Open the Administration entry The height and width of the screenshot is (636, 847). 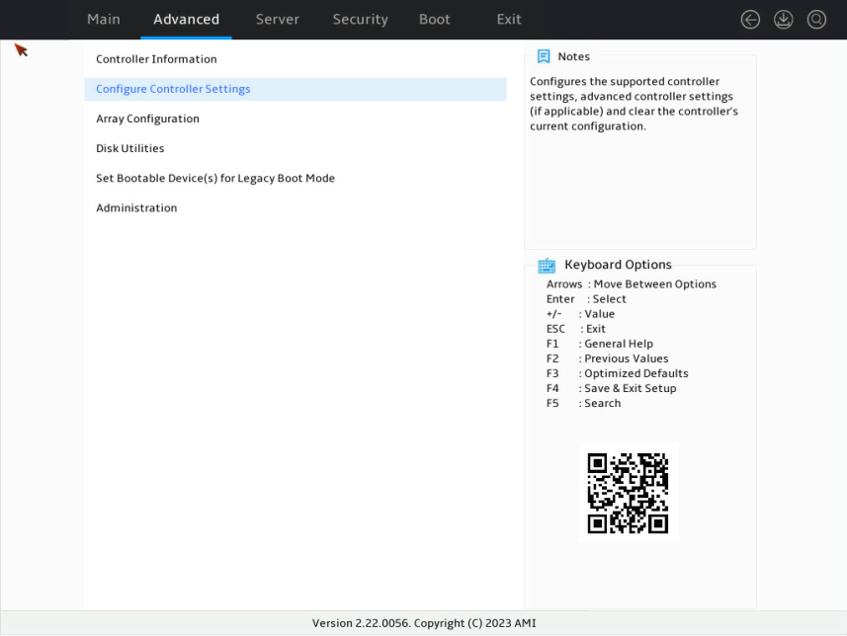(x=296, y=207)
